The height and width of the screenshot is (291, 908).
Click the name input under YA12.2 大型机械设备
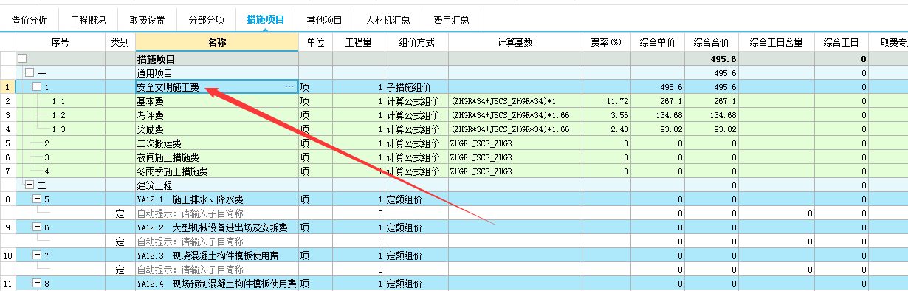click(x=217, y=242)
